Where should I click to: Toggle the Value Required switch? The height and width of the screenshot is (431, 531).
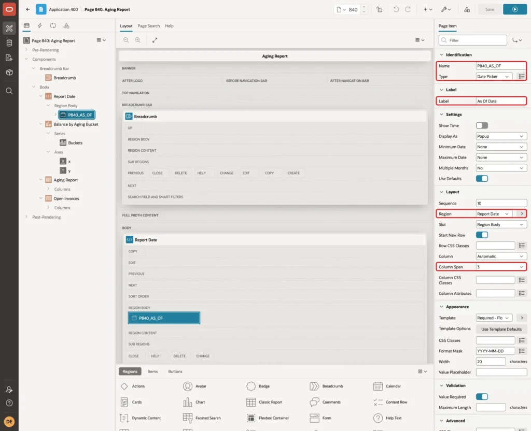[x=482, y=397]
